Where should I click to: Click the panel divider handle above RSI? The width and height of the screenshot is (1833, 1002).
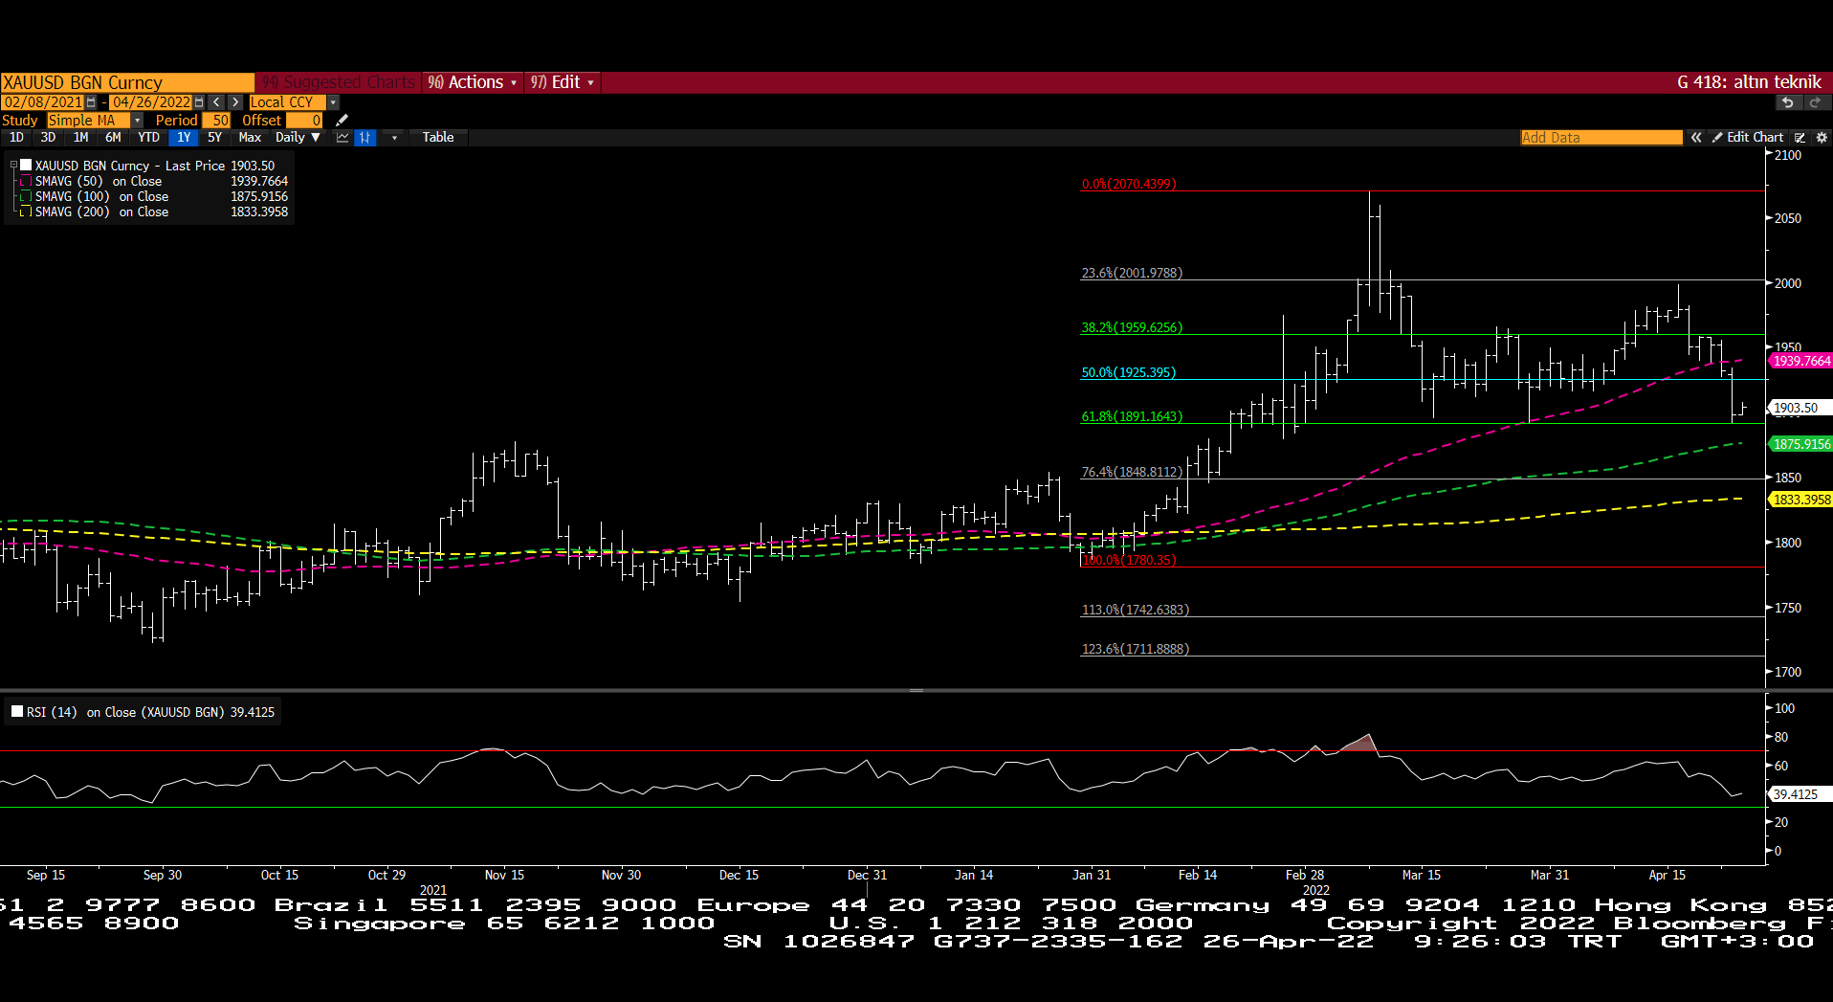point(916,690)
